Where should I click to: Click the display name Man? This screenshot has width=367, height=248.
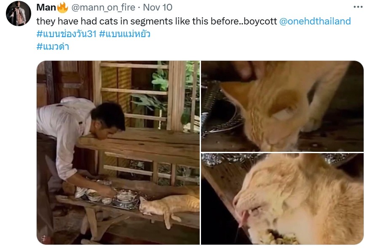(x=46, y=8)
